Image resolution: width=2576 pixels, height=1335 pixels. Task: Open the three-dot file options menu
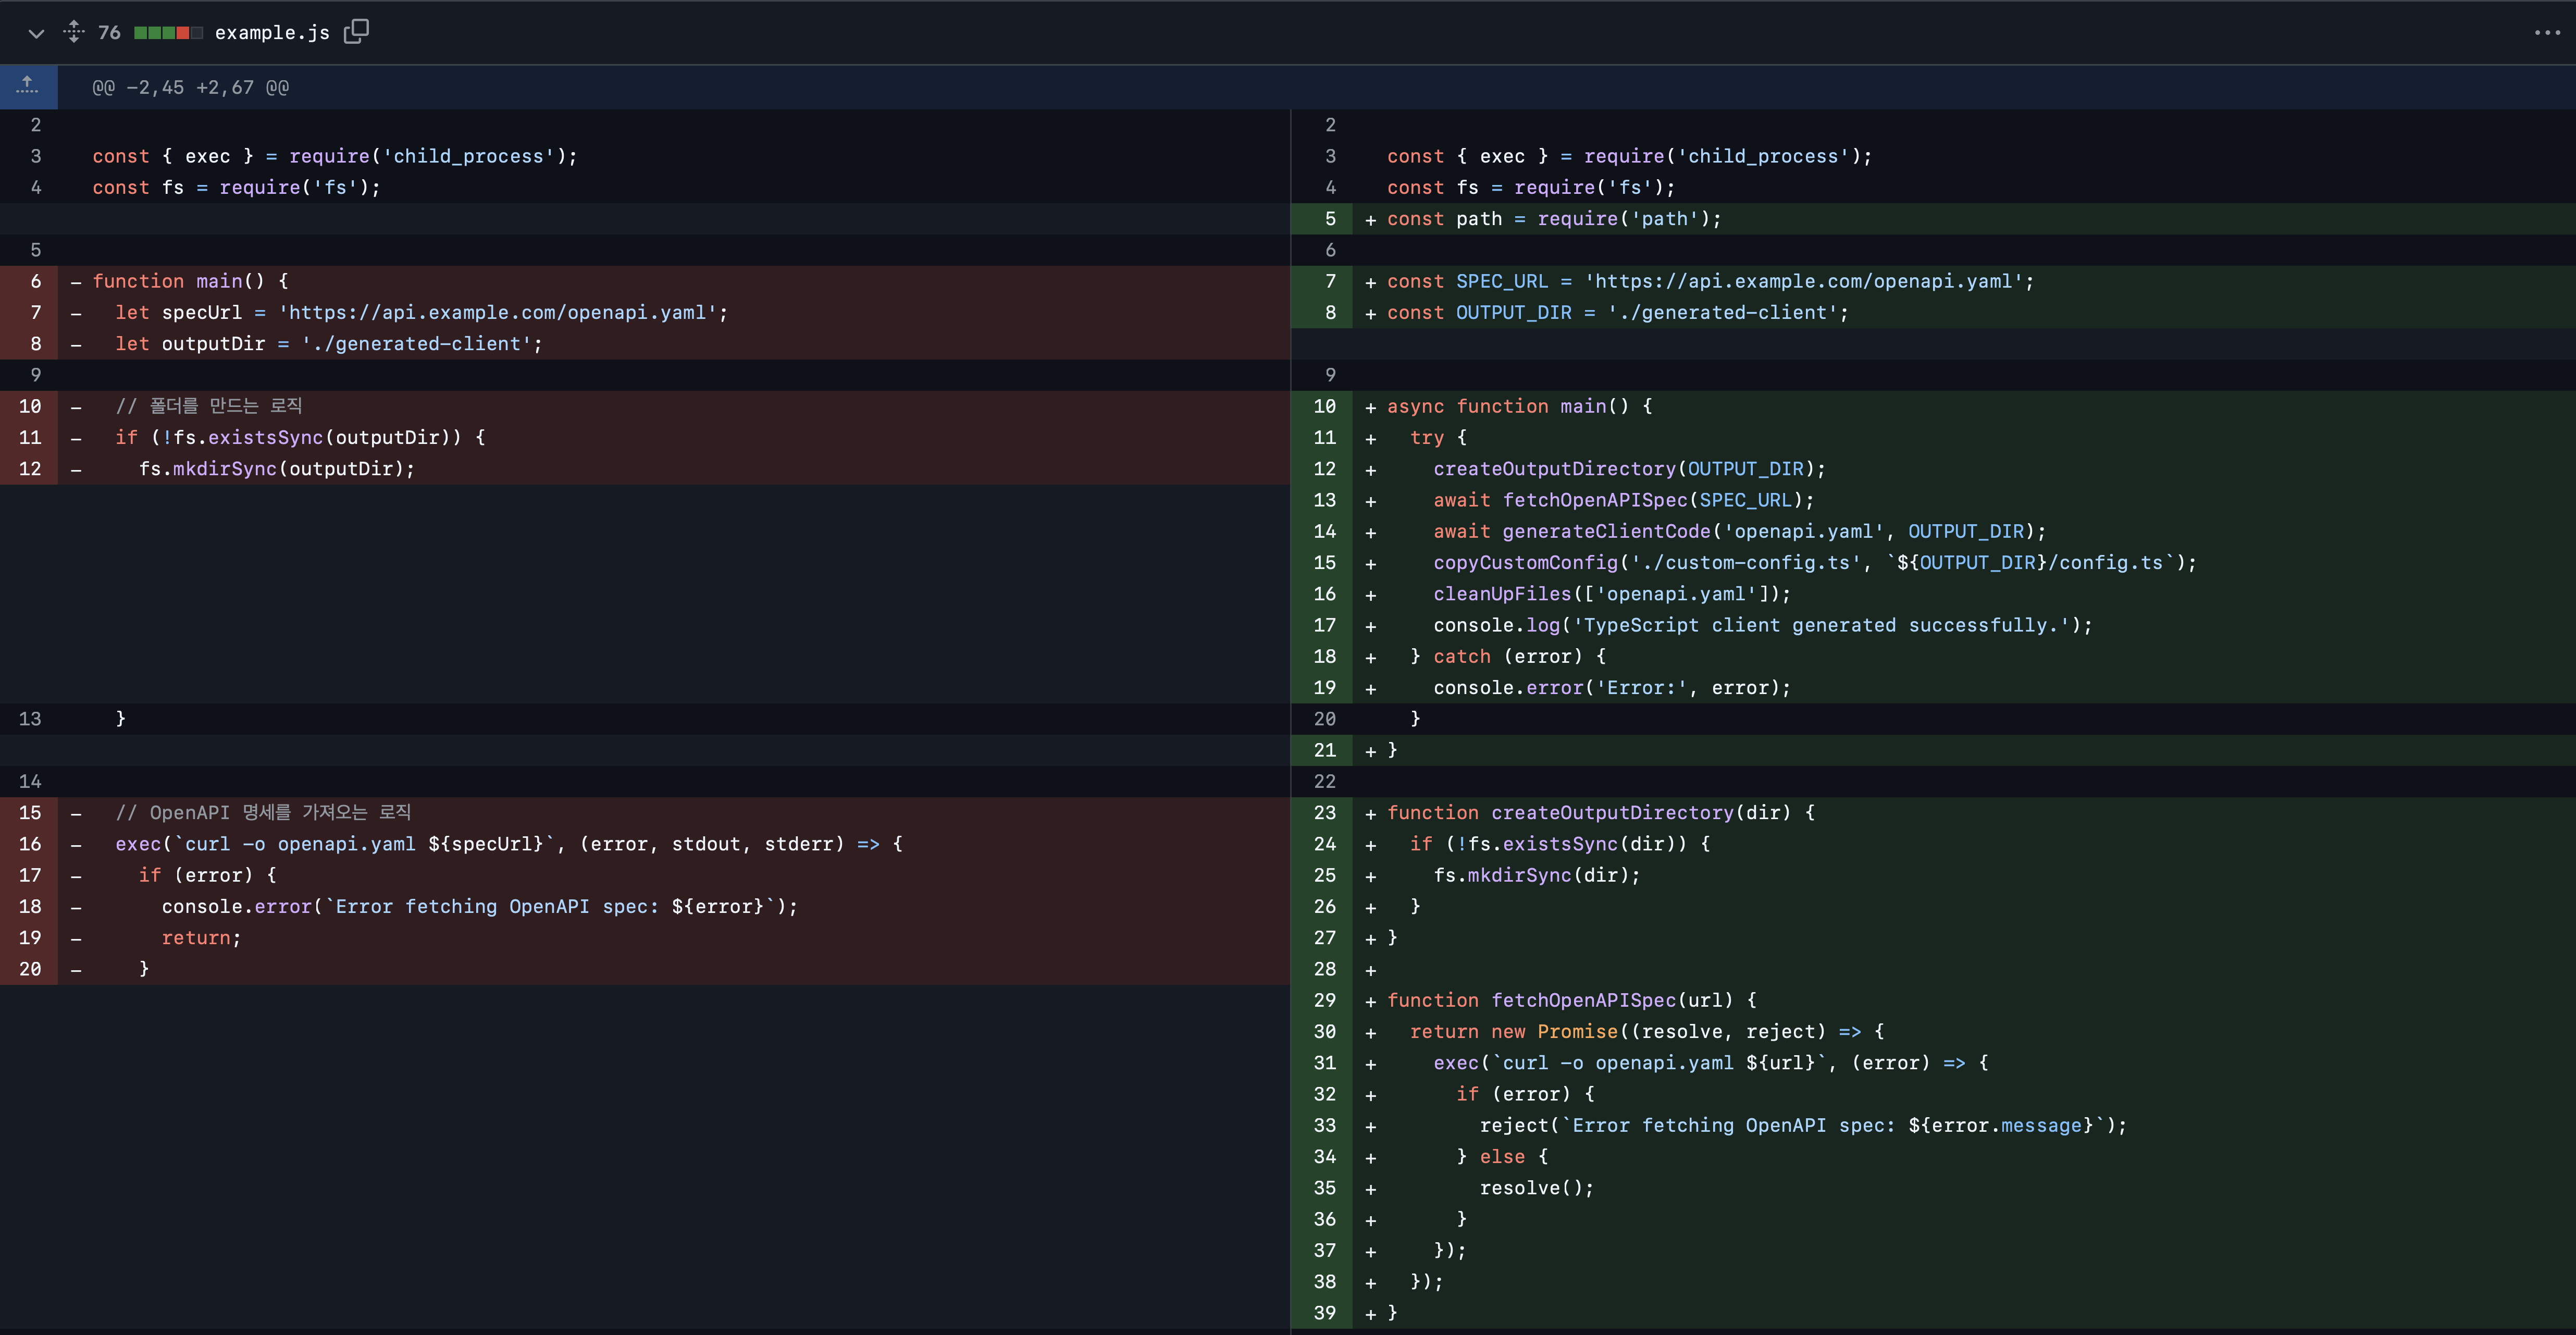[2547, 33]
